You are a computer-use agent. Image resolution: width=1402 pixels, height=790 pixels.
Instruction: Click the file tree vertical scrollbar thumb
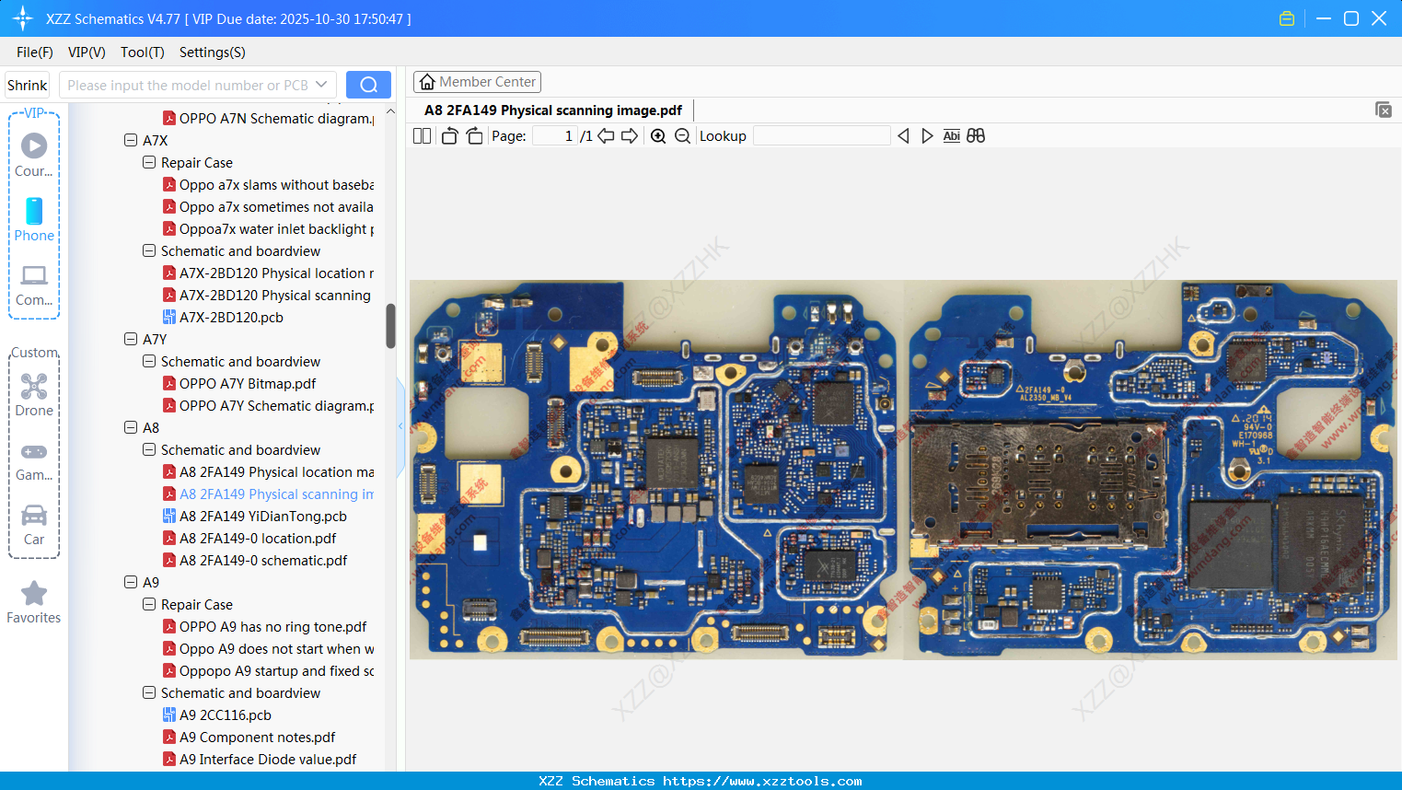pyautogui.click(x=390, y=326)
